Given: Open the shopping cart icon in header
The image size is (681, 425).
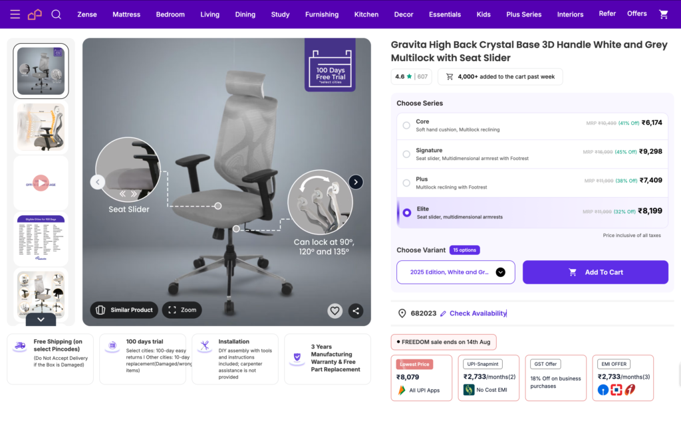Looking at the screenshot, I should click(x=663, y=15).
